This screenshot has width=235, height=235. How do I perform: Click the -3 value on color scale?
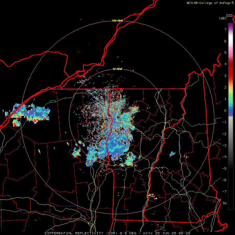point(224,145)
